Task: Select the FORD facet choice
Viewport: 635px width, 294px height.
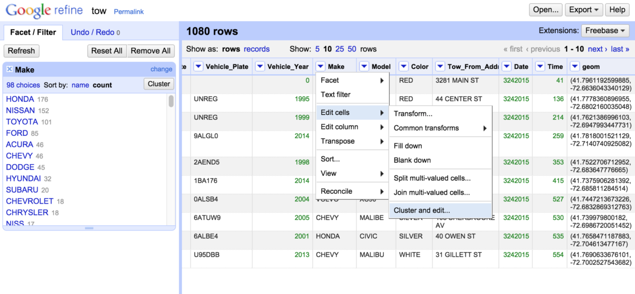Action: [17, 133]
